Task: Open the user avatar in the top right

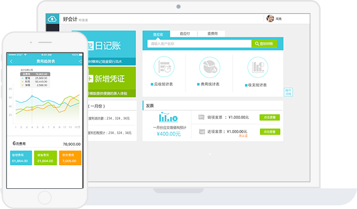Action: [270, 19]
